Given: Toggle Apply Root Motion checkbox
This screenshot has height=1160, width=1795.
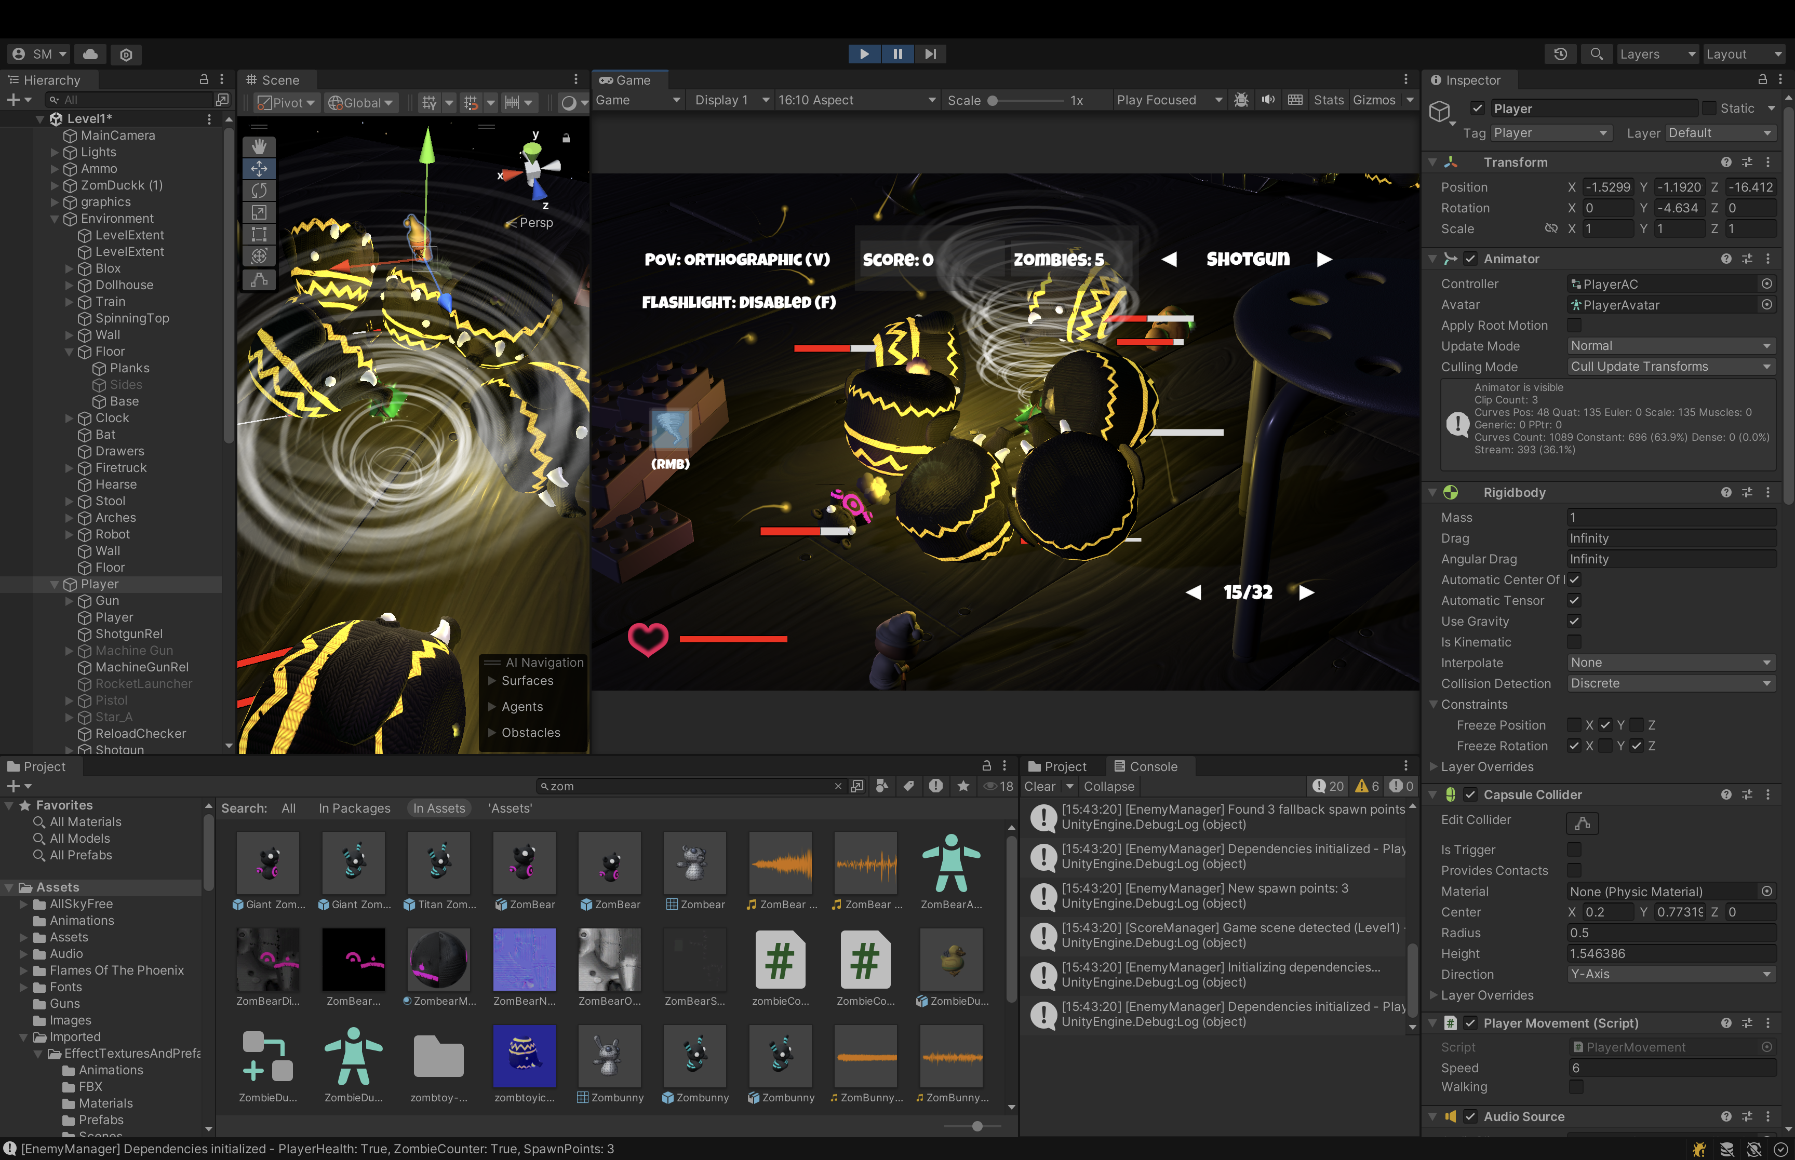Looking at the screenshot, I should tap(1574, 326).
